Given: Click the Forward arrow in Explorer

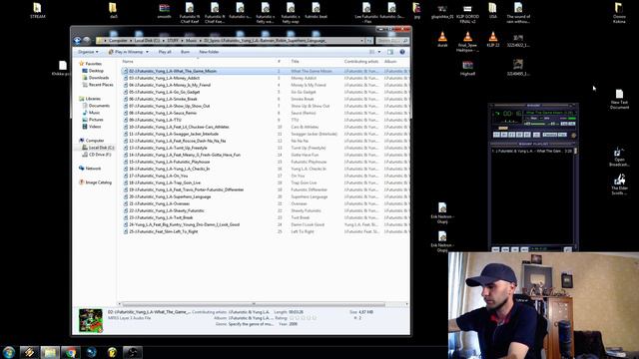Looking at the screenshot, I should click(87, 40).
